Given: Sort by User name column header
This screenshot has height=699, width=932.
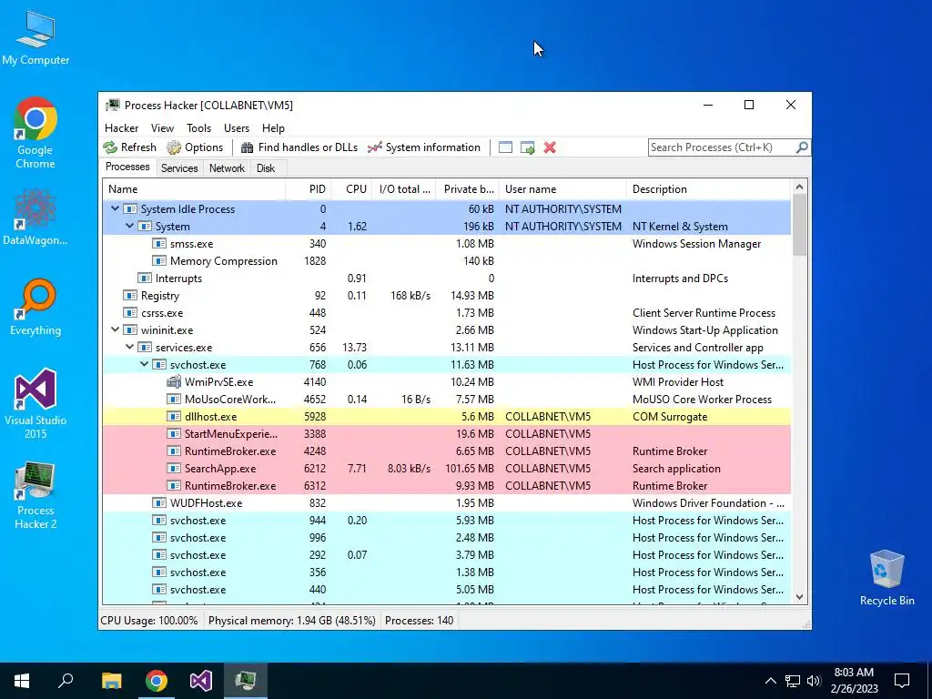Looking at the screenshot, I should click(562, 189).
